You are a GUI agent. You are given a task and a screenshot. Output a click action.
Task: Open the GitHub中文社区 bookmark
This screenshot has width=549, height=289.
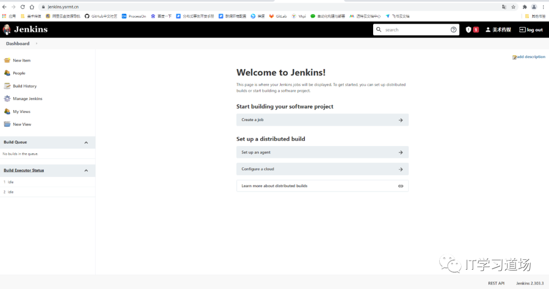point(101,16)
